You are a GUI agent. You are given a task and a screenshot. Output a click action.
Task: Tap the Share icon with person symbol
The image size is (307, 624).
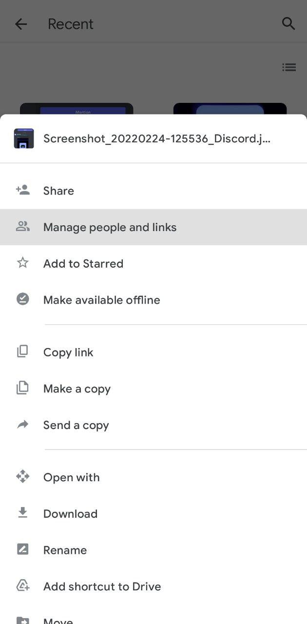click(x=22, y=190)
